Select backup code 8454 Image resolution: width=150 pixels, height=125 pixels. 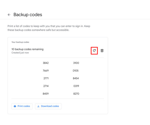(x=76, y=78)
